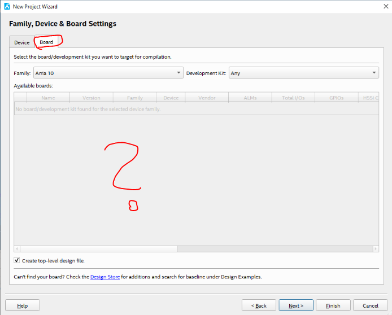Close the New Project Wizard window

pos(386,6)
